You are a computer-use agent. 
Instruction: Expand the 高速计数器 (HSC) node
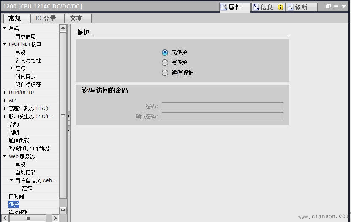tap(5, 108)
